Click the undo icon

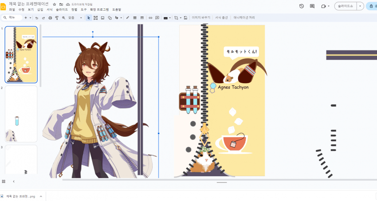tap(37, 18)
